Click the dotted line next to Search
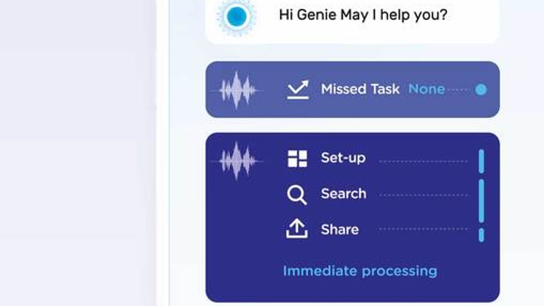Screen dimensions: 544x306 pos(423,195)
